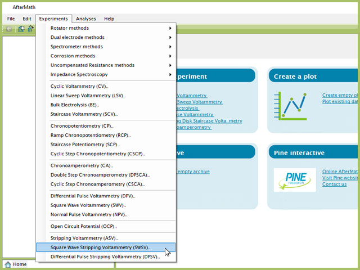The height and width of the screenshot is (270, 360).
Task: Click the Plot existing data link
Action: coord(340,101)
